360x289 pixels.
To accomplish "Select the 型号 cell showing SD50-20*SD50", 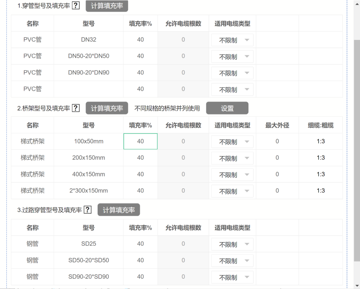I will (88, 260).
